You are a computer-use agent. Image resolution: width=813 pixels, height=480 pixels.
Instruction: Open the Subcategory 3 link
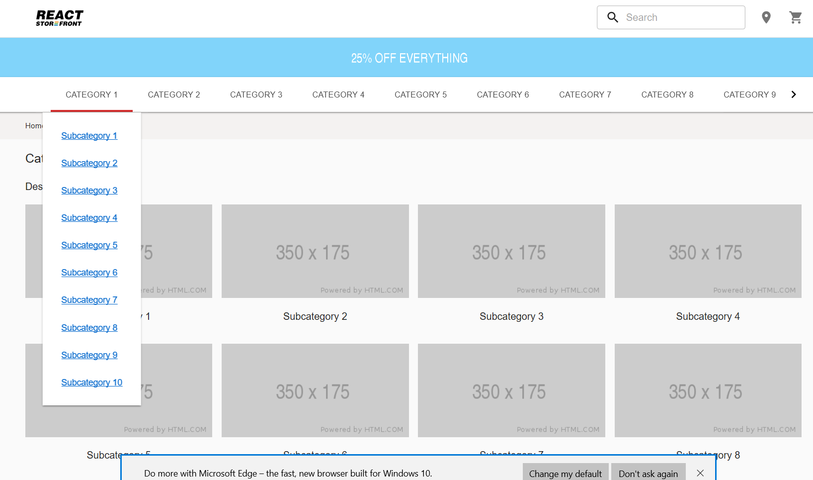[x=89, y=191]
